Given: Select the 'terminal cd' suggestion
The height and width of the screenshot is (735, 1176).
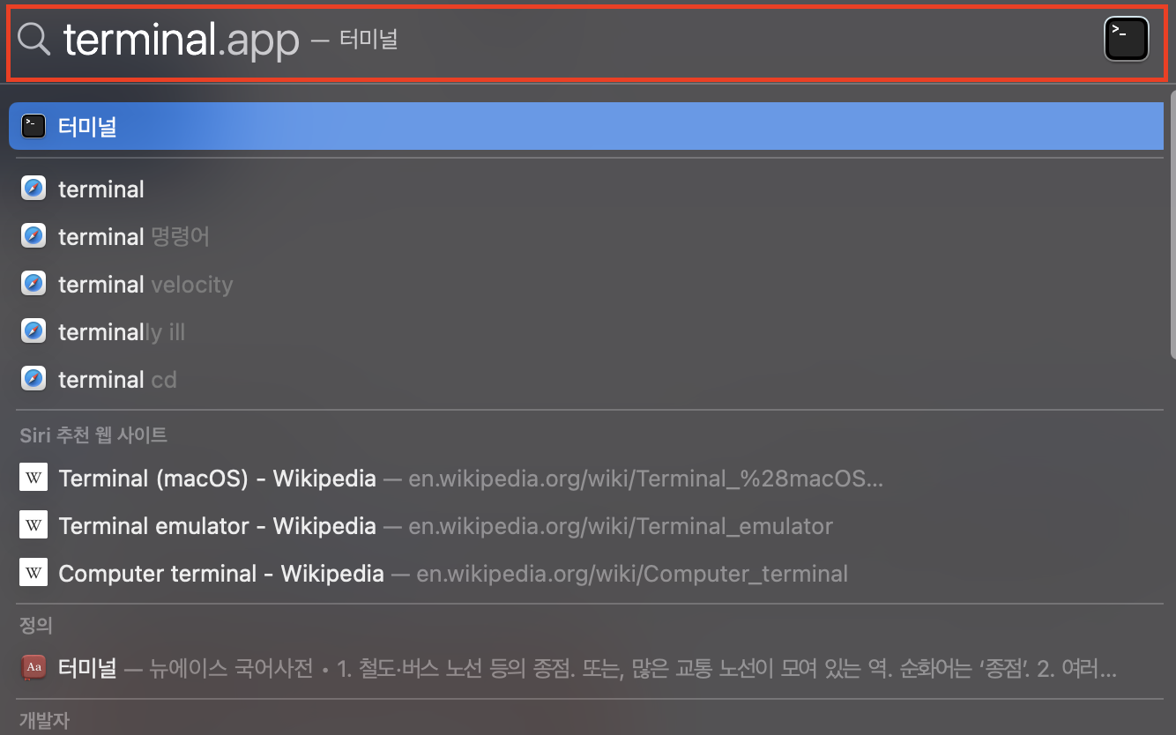Looking at the screenshot, I should point(586,379).
